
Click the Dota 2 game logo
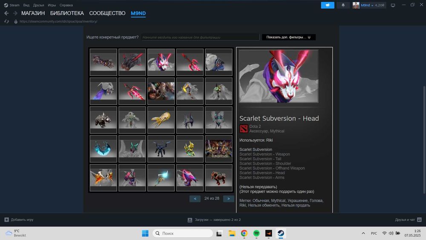point(244,129)
